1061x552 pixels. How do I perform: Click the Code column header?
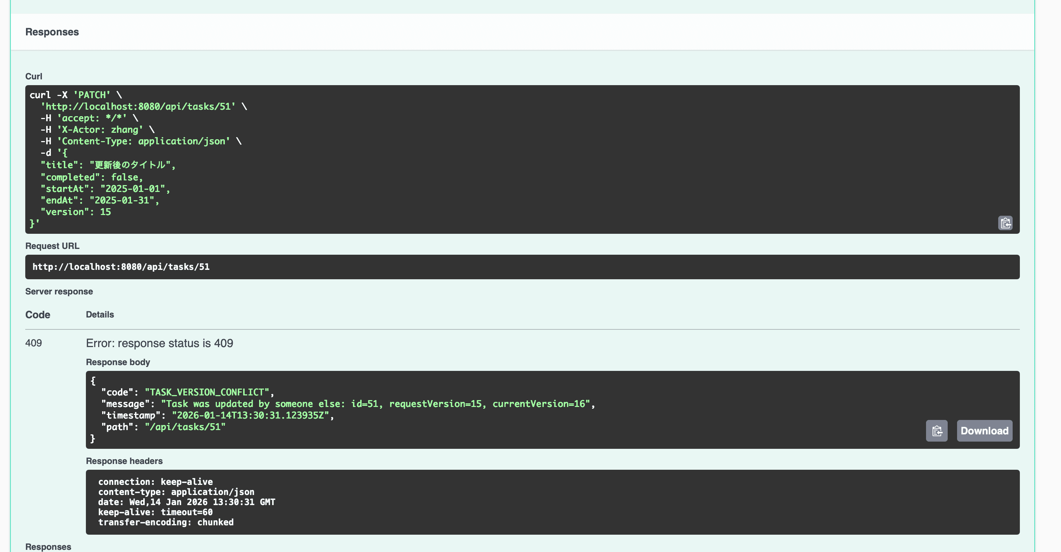tap(38, 315)
